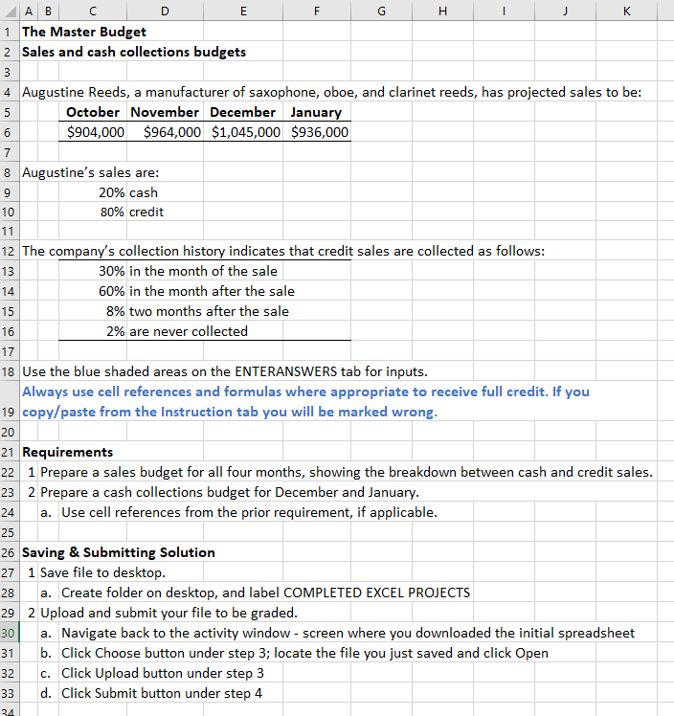Click 'Use cell references from the prior requirement'

pyautogui.click(x=249, y=512)
